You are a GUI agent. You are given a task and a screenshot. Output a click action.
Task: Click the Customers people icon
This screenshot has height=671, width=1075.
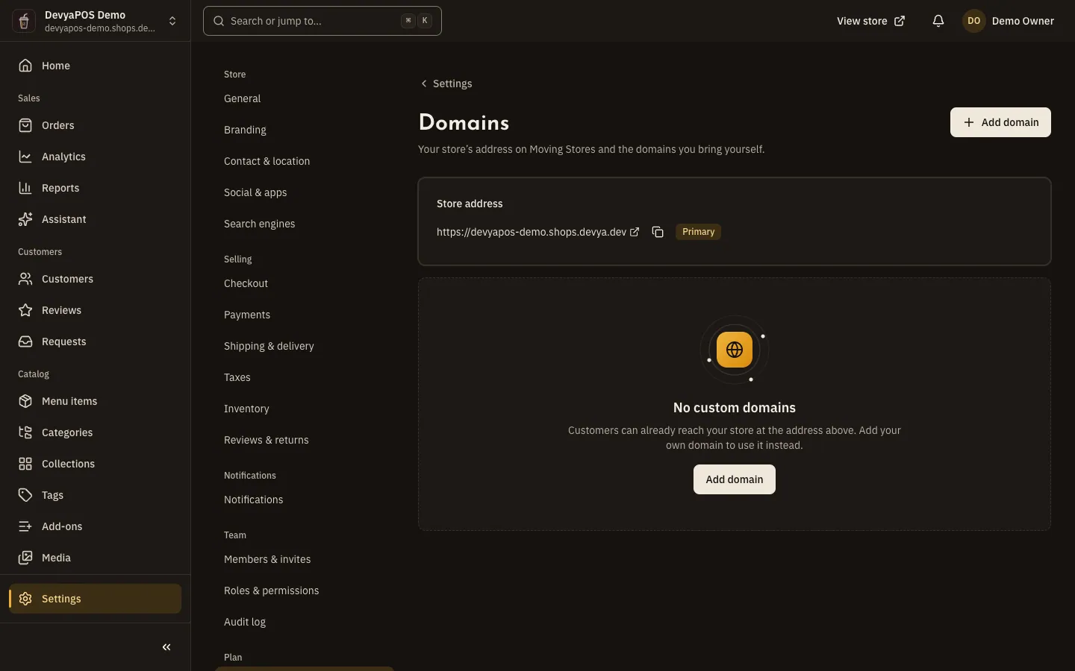pyautogui.click(x=25, y=279)
